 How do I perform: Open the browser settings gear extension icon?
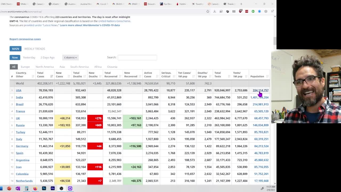click(266, 11)
